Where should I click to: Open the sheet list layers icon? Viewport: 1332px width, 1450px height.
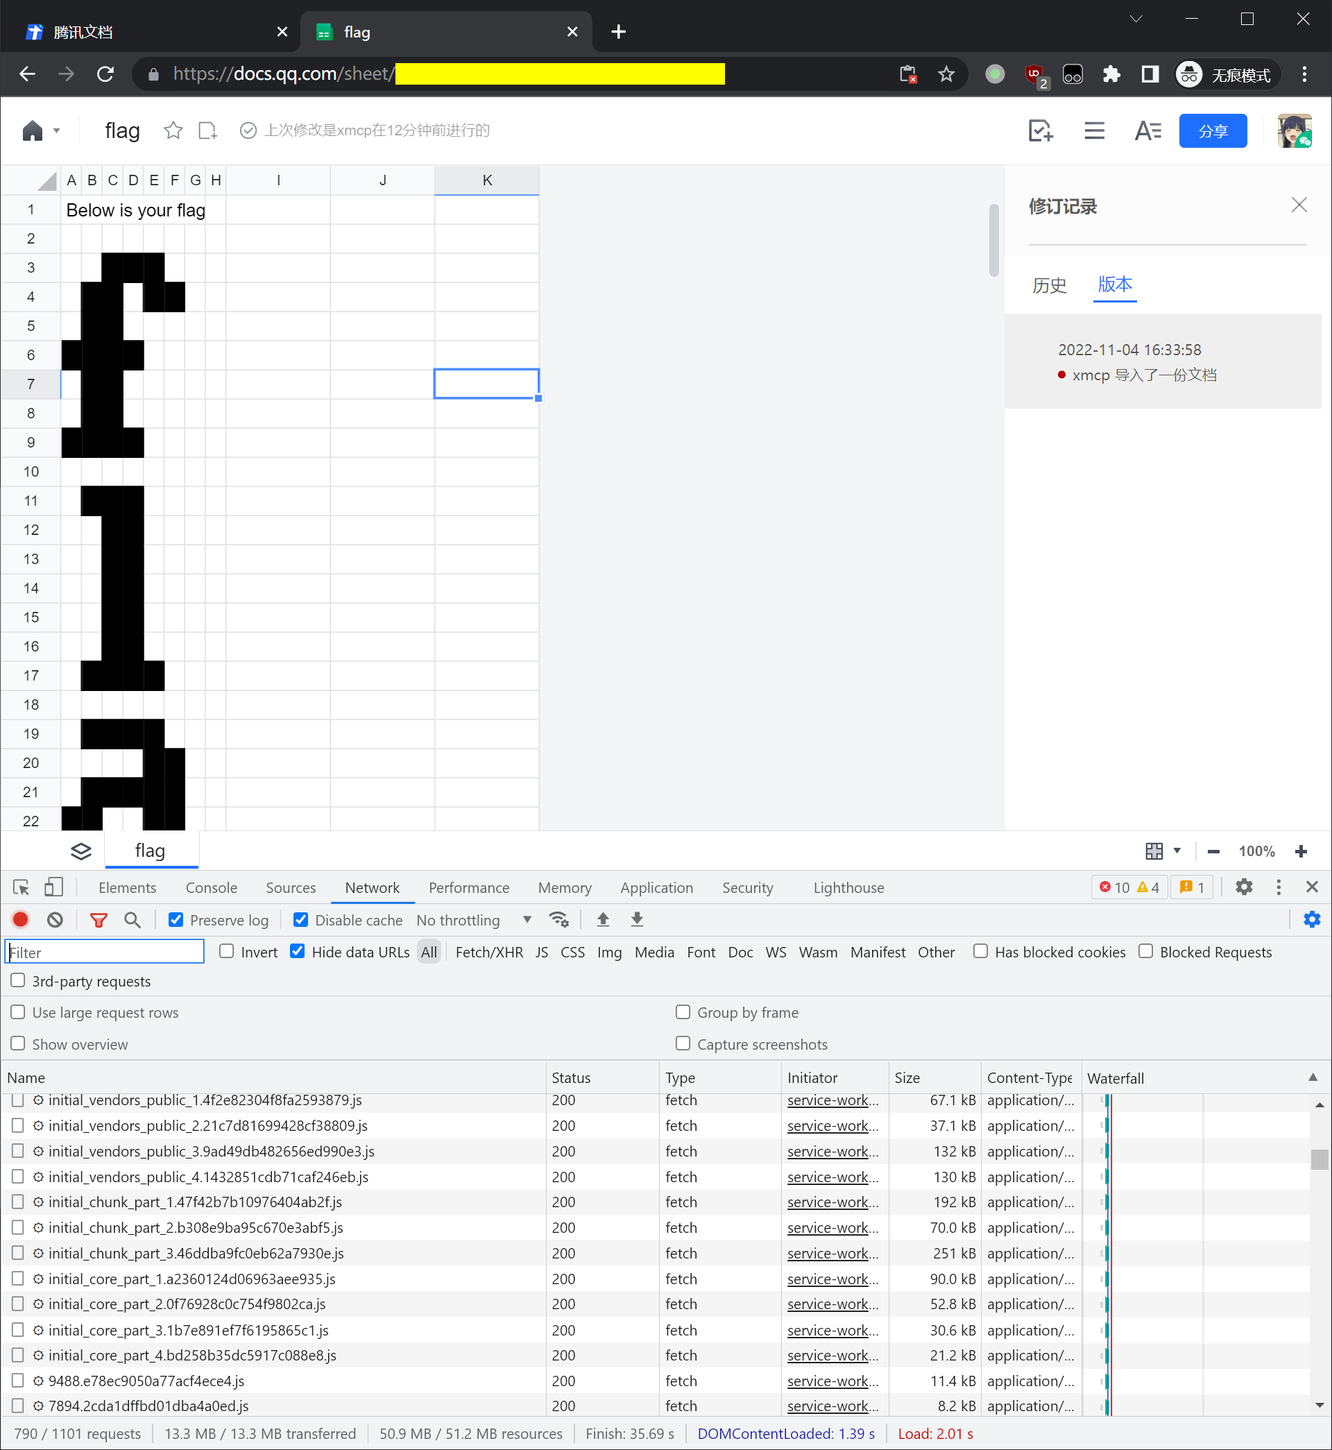pos(80,851)
